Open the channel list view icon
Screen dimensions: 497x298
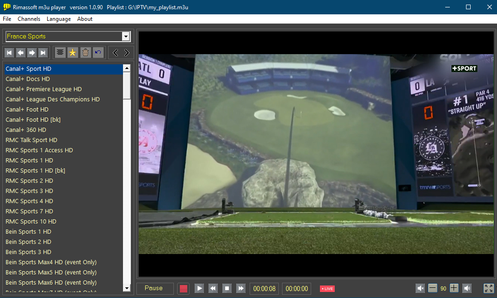[x=60, y=53]
